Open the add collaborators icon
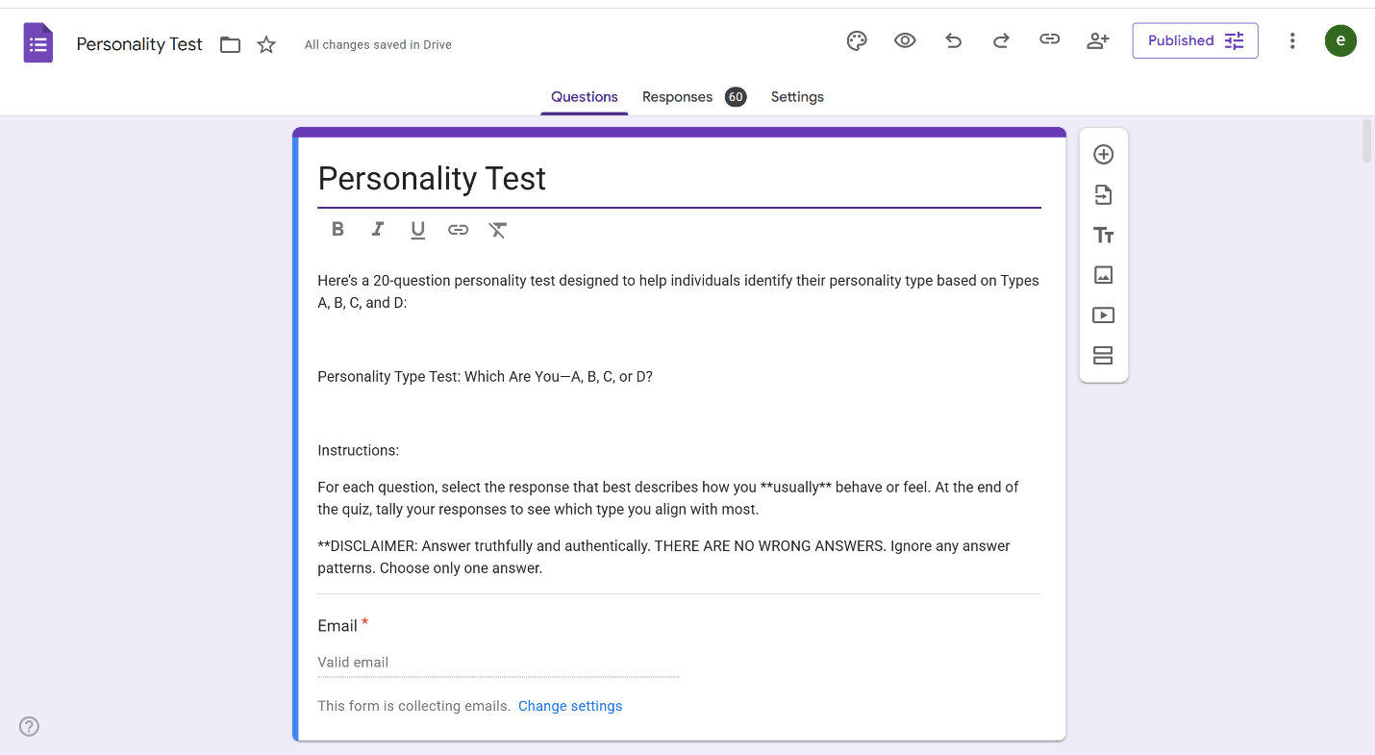Viewport: 1375px width, 755px height. [x=1097, y=40]
